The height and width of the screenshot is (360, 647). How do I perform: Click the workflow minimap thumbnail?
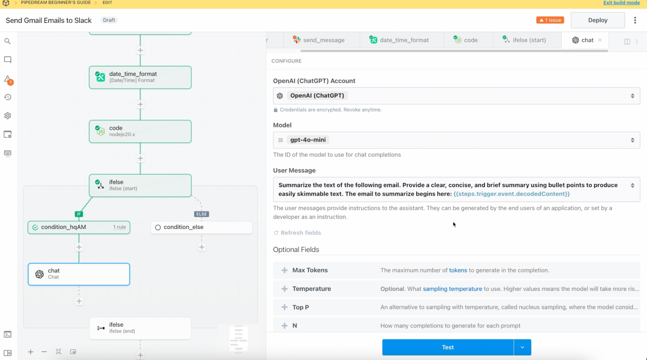coord(238,339)
